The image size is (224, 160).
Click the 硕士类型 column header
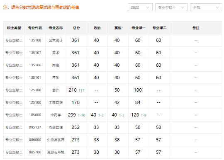14,28
